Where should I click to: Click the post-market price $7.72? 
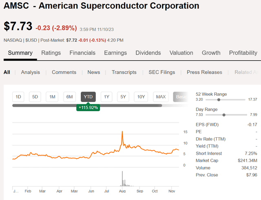click(72, 40)
